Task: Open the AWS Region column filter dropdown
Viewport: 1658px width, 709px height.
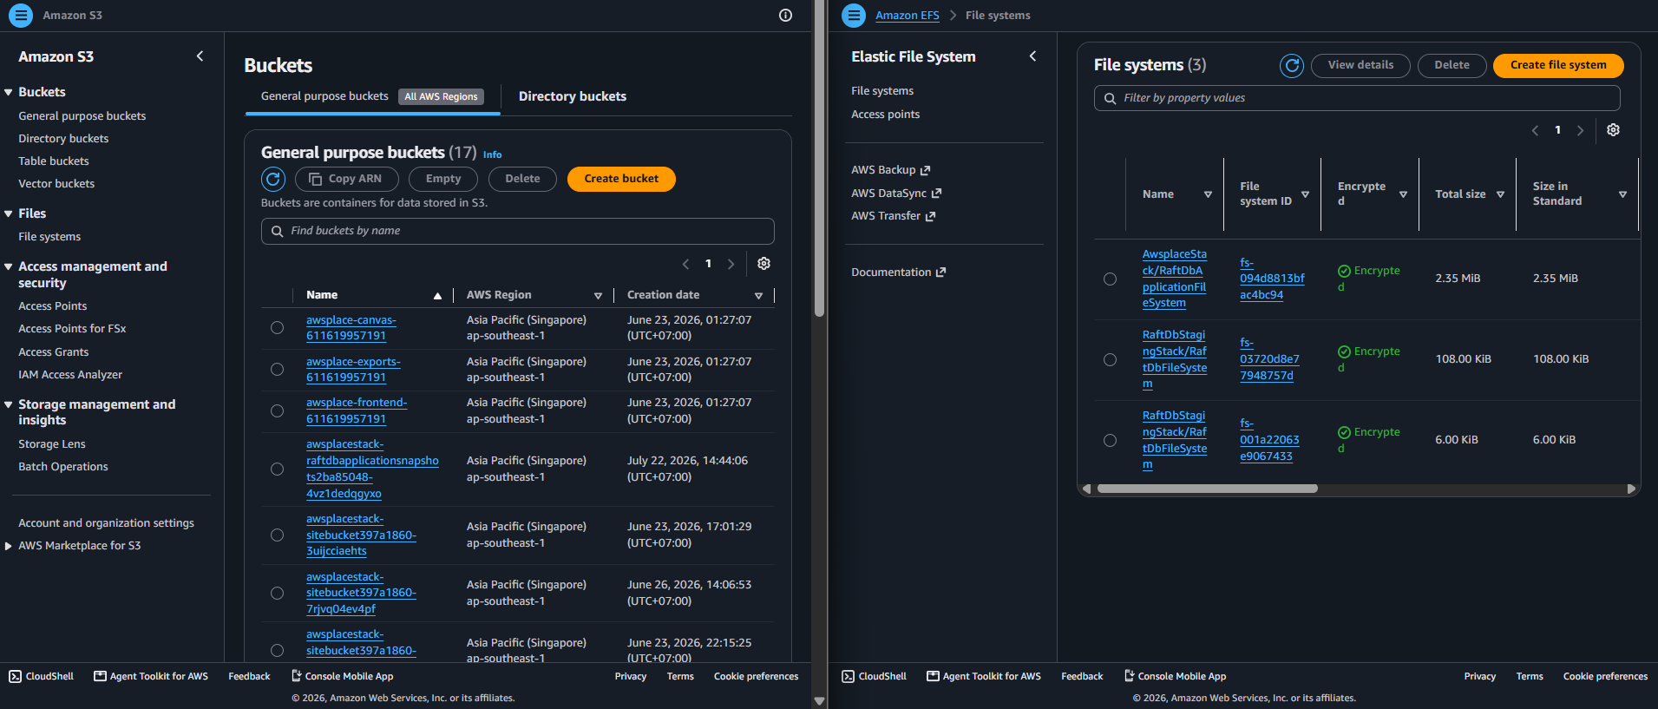Action: click(x=598, y=296)
